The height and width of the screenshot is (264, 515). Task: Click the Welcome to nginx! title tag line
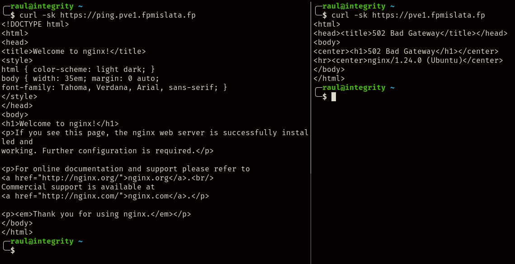[x=73, y=52]
